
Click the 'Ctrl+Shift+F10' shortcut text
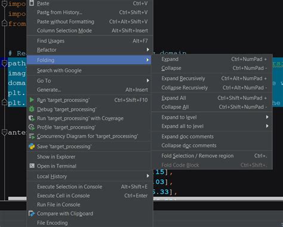[131, 100]
